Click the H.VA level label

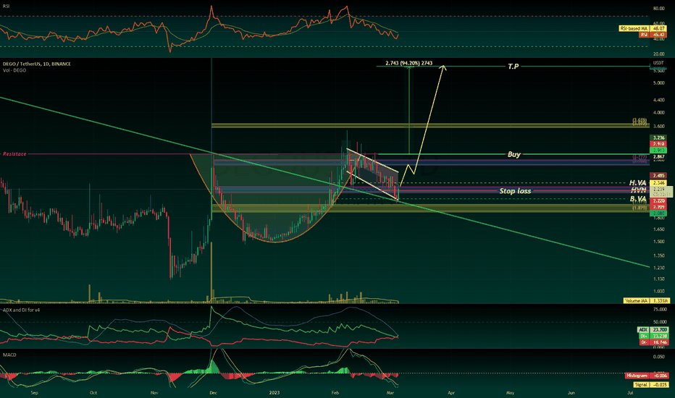(637, 183)
